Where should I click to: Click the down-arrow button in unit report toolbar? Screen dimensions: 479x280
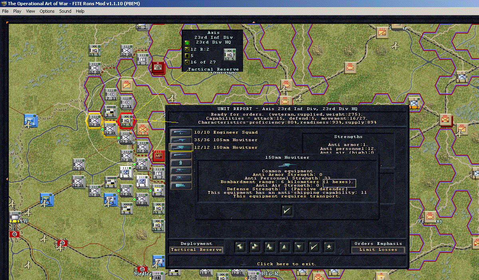[299, 247]
